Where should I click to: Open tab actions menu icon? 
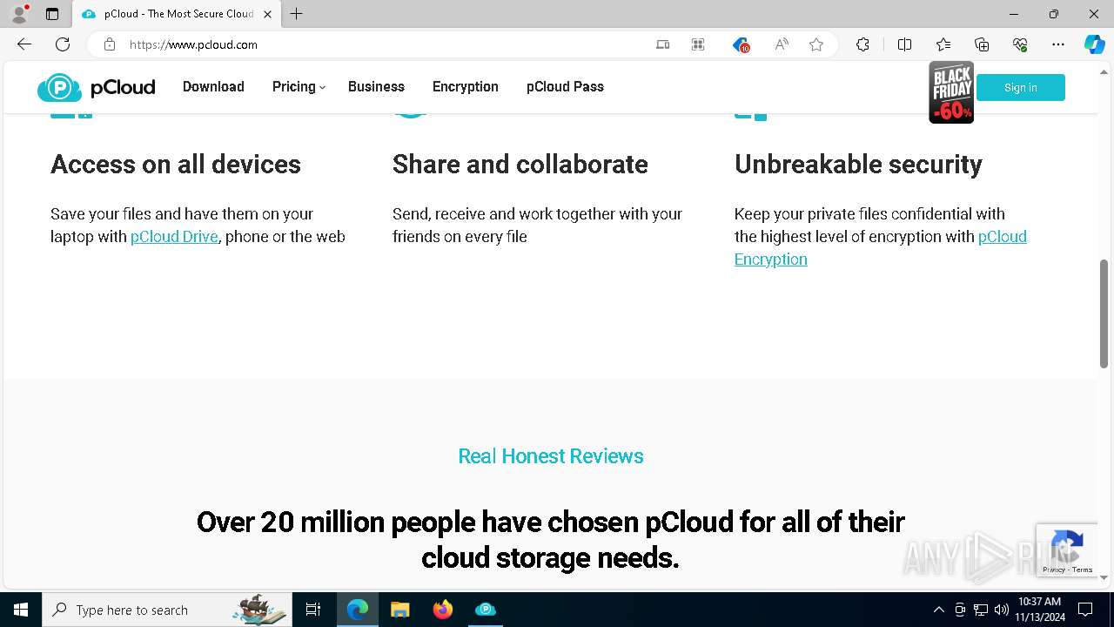(52, 14)
